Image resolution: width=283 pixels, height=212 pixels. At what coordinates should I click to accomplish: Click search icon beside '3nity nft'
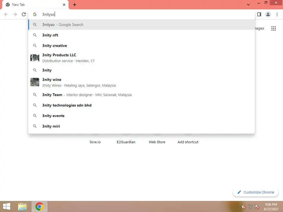35,35
